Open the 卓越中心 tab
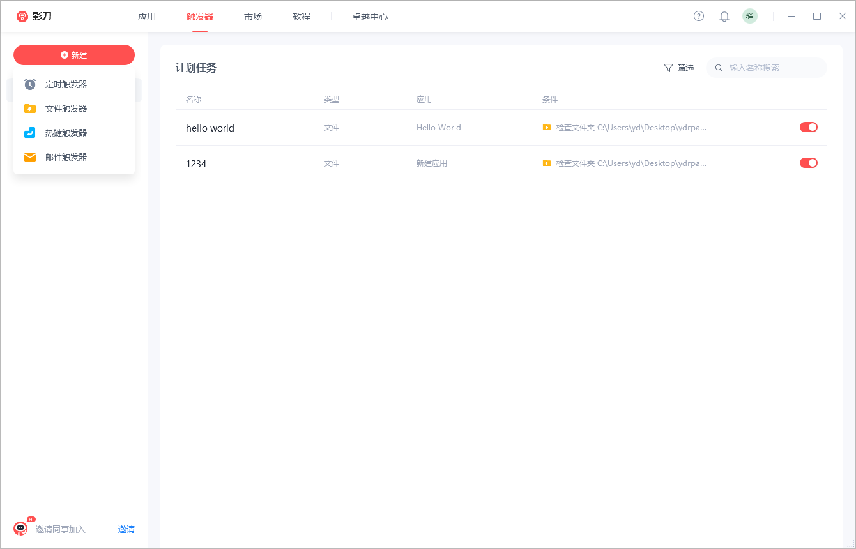The height and width of the screenshot is (549, 856). [x=370, y=17]
